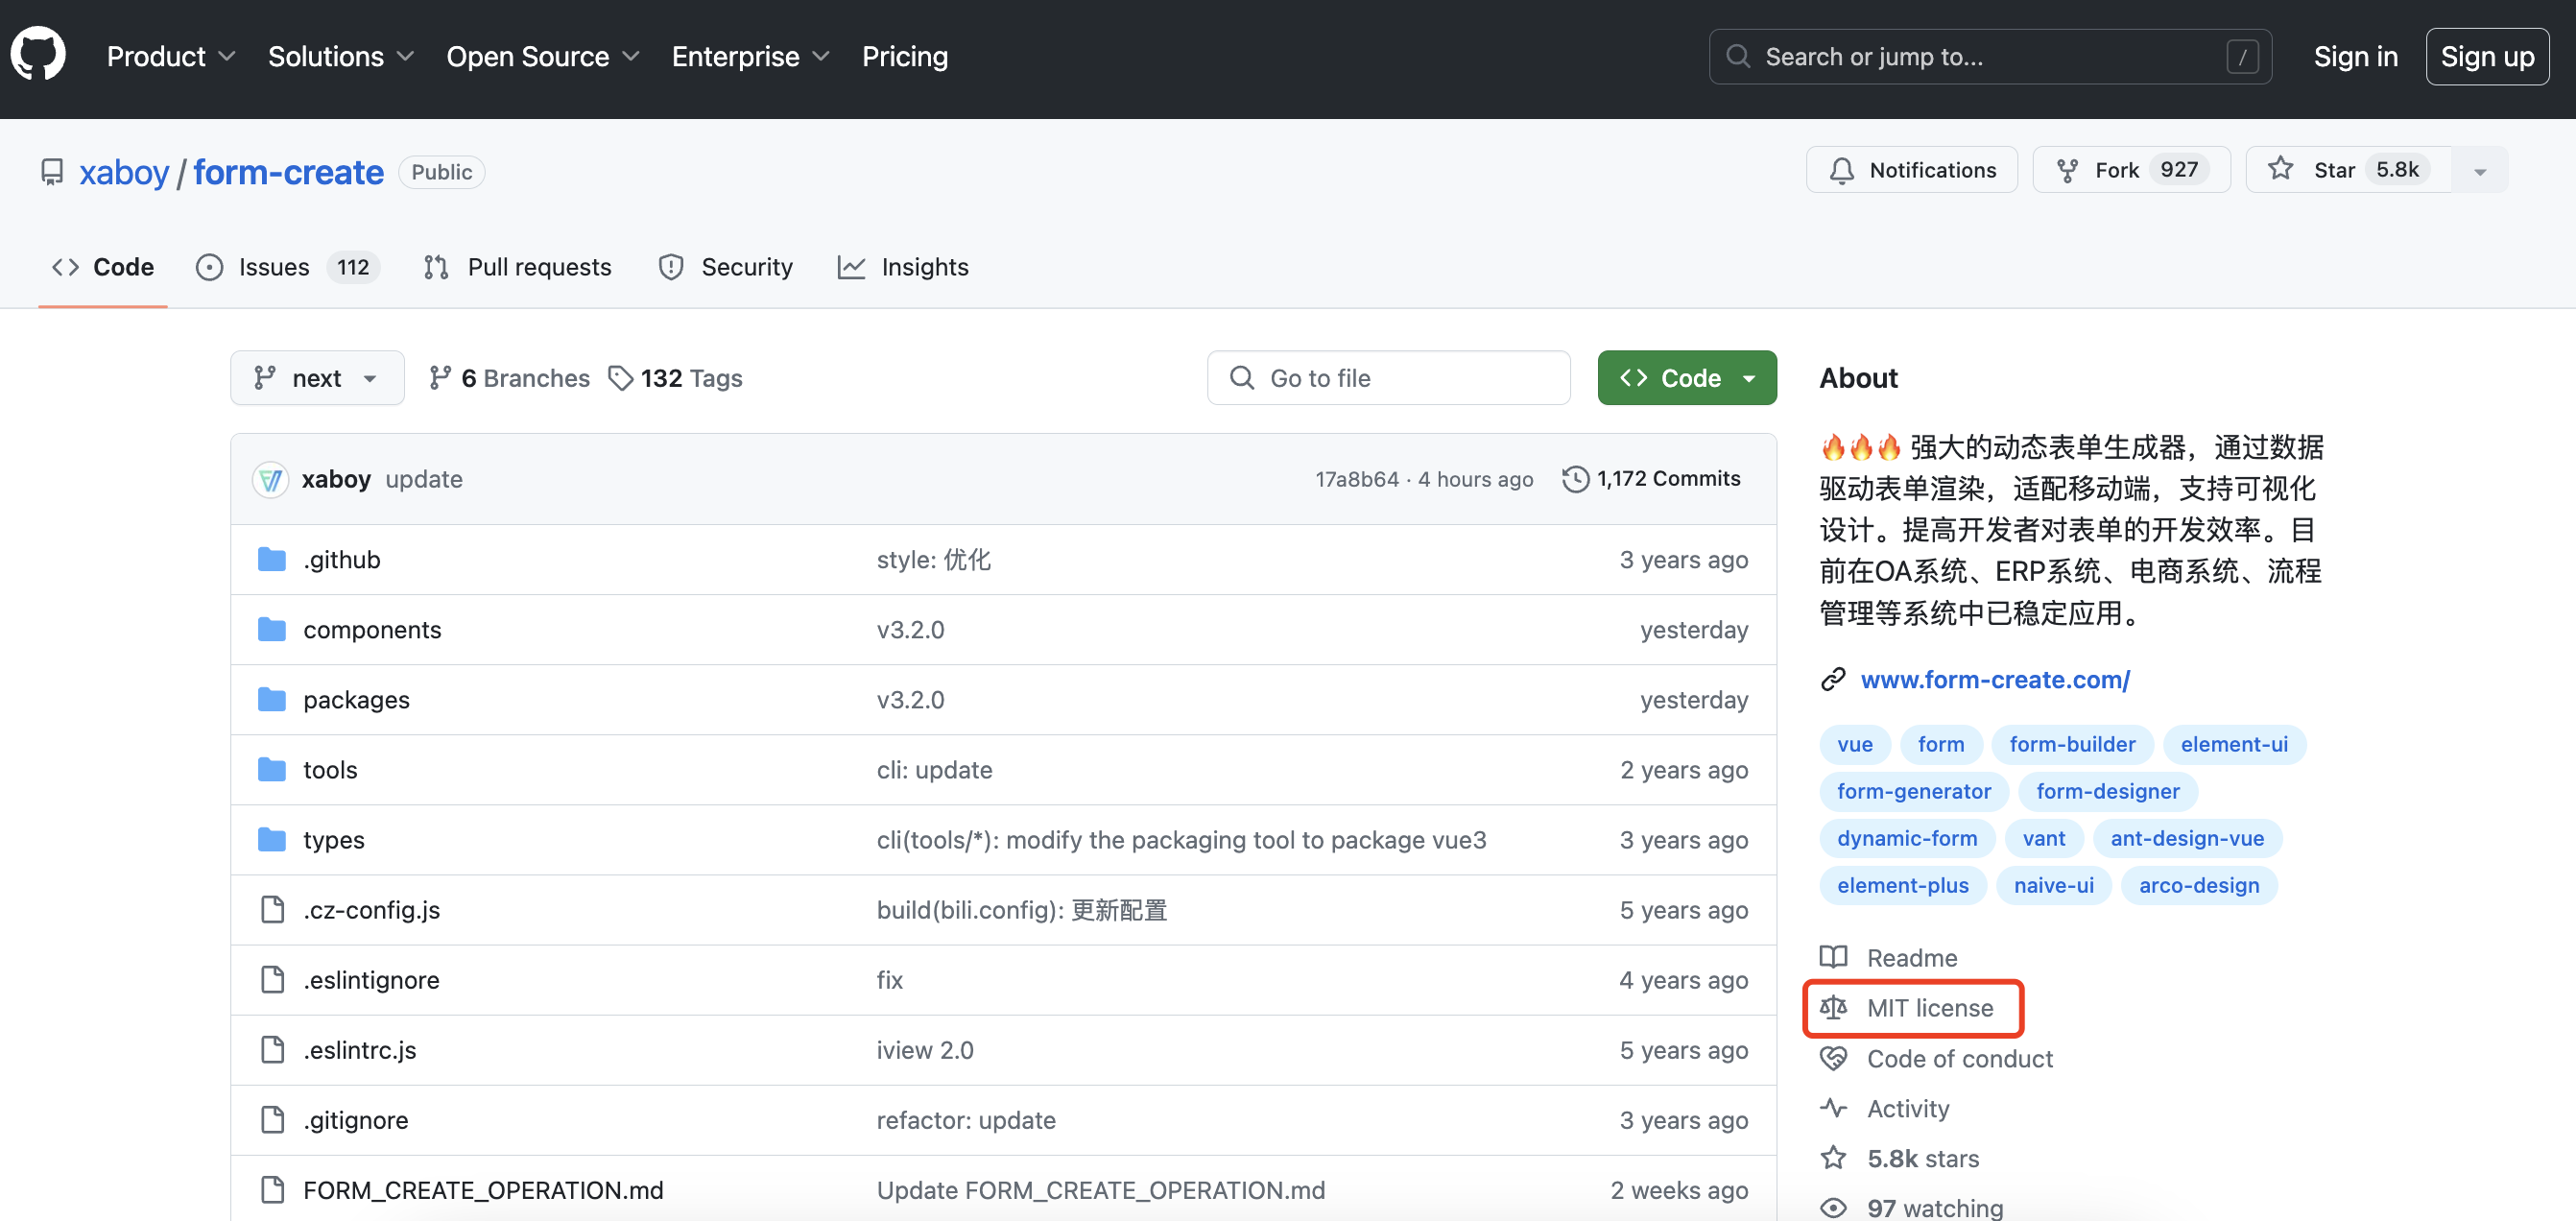Screen dimensions: 2576x1221
Task: Subscribe to notifications for this repo
Action: pos(1911,169)
